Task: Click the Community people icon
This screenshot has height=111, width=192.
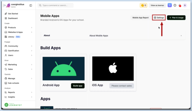Action: click(6, 46)
